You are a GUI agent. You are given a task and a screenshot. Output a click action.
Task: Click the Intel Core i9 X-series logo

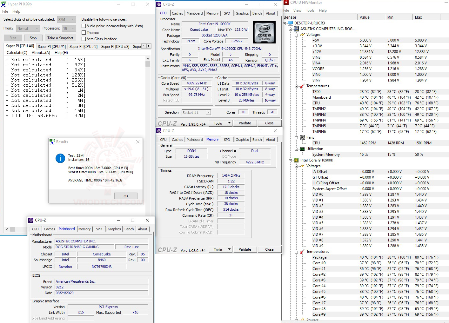point(264,32)
